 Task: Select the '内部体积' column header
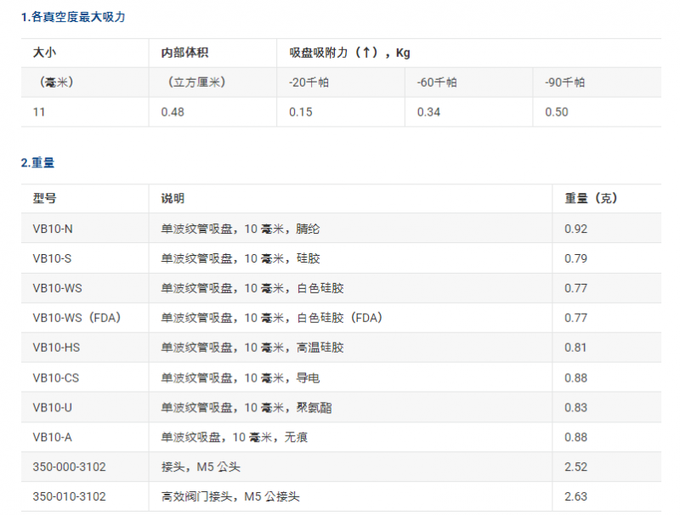(184, 53)
